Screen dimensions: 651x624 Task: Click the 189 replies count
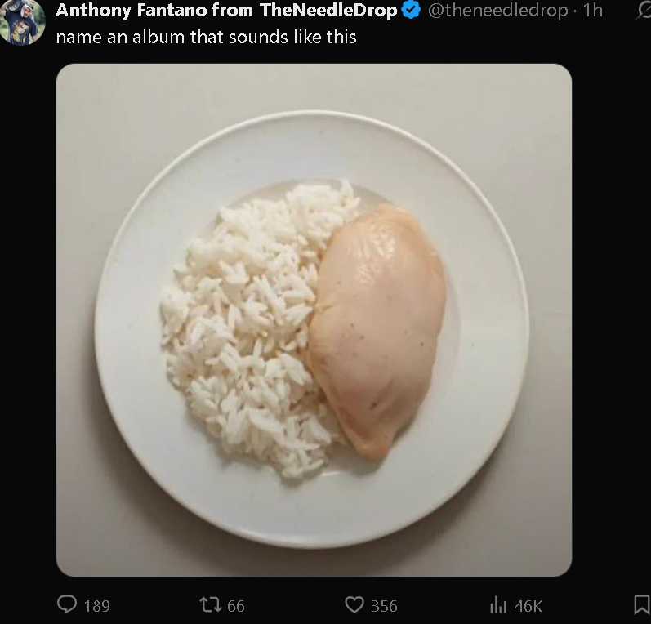point(96,605)
